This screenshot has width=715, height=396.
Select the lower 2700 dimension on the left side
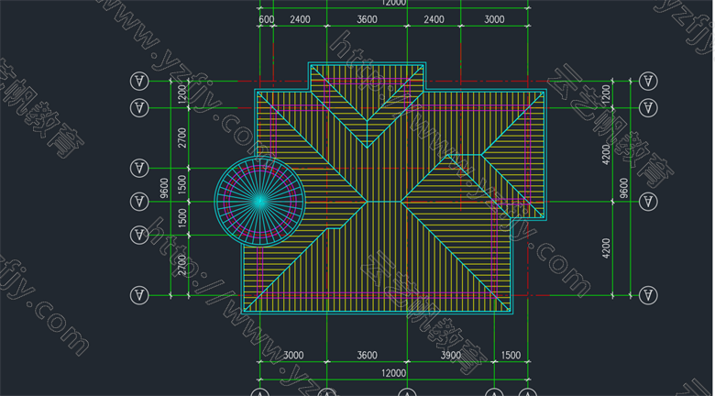pyautogui.click(x=182, y=265)
